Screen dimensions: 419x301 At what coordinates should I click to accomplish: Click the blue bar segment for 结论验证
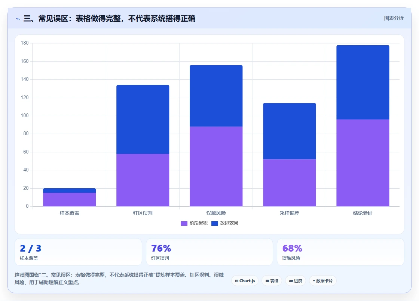(363, 82)
